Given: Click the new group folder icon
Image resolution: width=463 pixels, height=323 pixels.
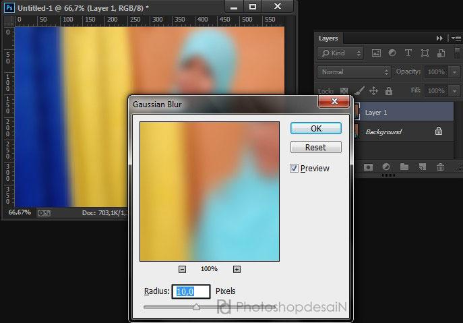Looking at the screenshot, I should pyautogui.click(x=404, y=167).
